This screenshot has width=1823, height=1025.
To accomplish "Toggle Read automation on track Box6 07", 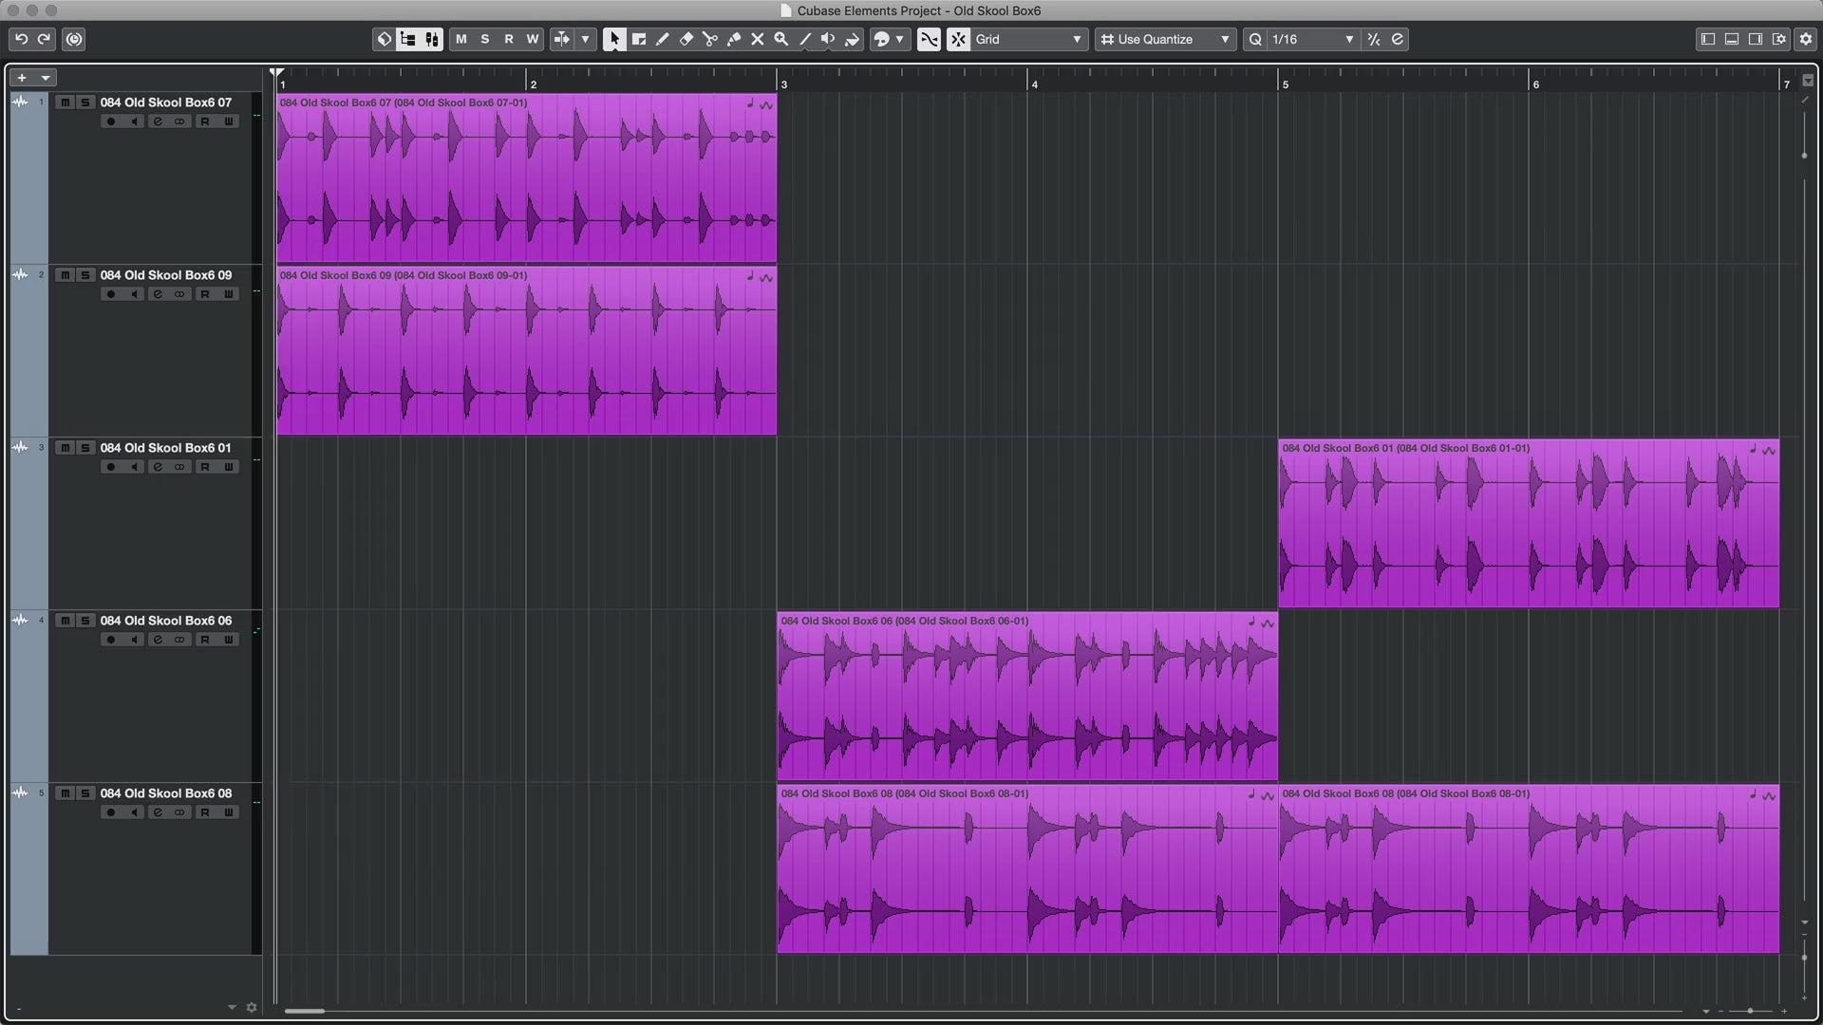I will coord(204,121).
